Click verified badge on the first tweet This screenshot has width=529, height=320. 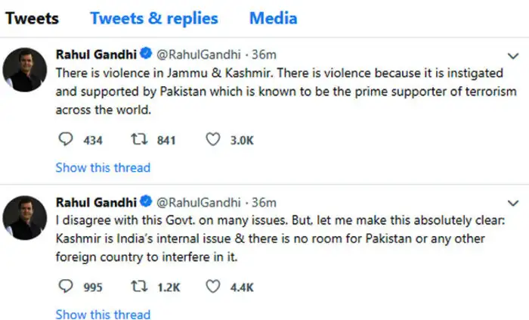coord(145,55)
